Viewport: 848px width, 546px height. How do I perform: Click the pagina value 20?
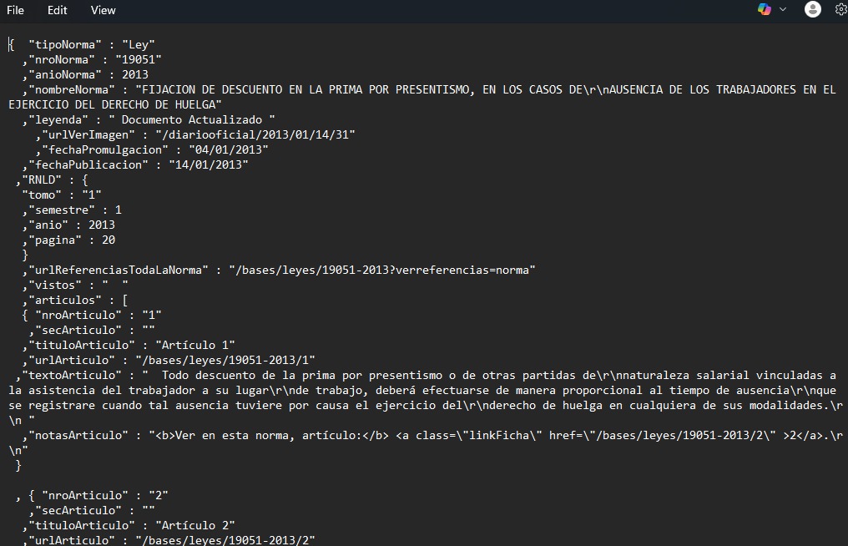pyautogui.click(x=109, y=240)
